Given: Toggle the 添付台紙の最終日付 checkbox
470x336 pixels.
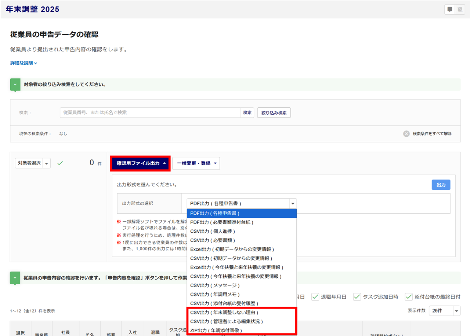Looking at the screenshot, I should click(x=409, y=297).
